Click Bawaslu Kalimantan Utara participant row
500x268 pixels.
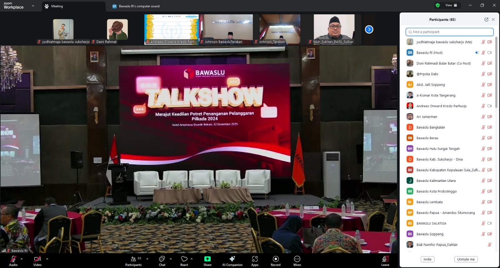coord(450,181)
